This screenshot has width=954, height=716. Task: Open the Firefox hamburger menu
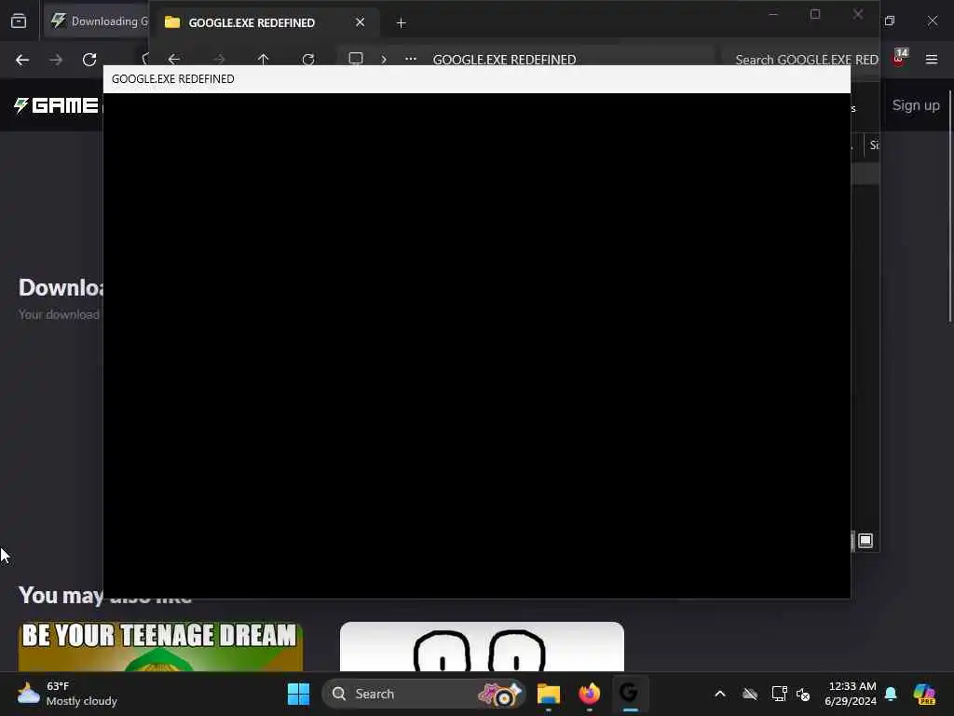pos(932,60)
